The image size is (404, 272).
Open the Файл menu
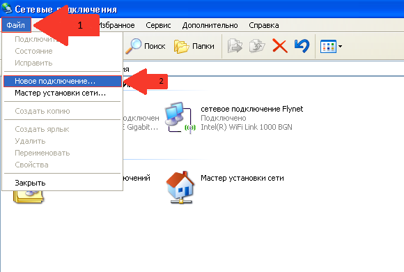(x=16, y=25)
